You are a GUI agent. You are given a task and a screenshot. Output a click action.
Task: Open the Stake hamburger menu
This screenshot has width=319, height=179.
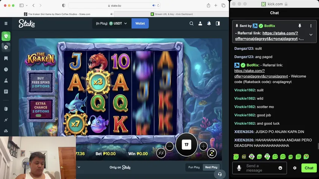(x=6, y=23)
